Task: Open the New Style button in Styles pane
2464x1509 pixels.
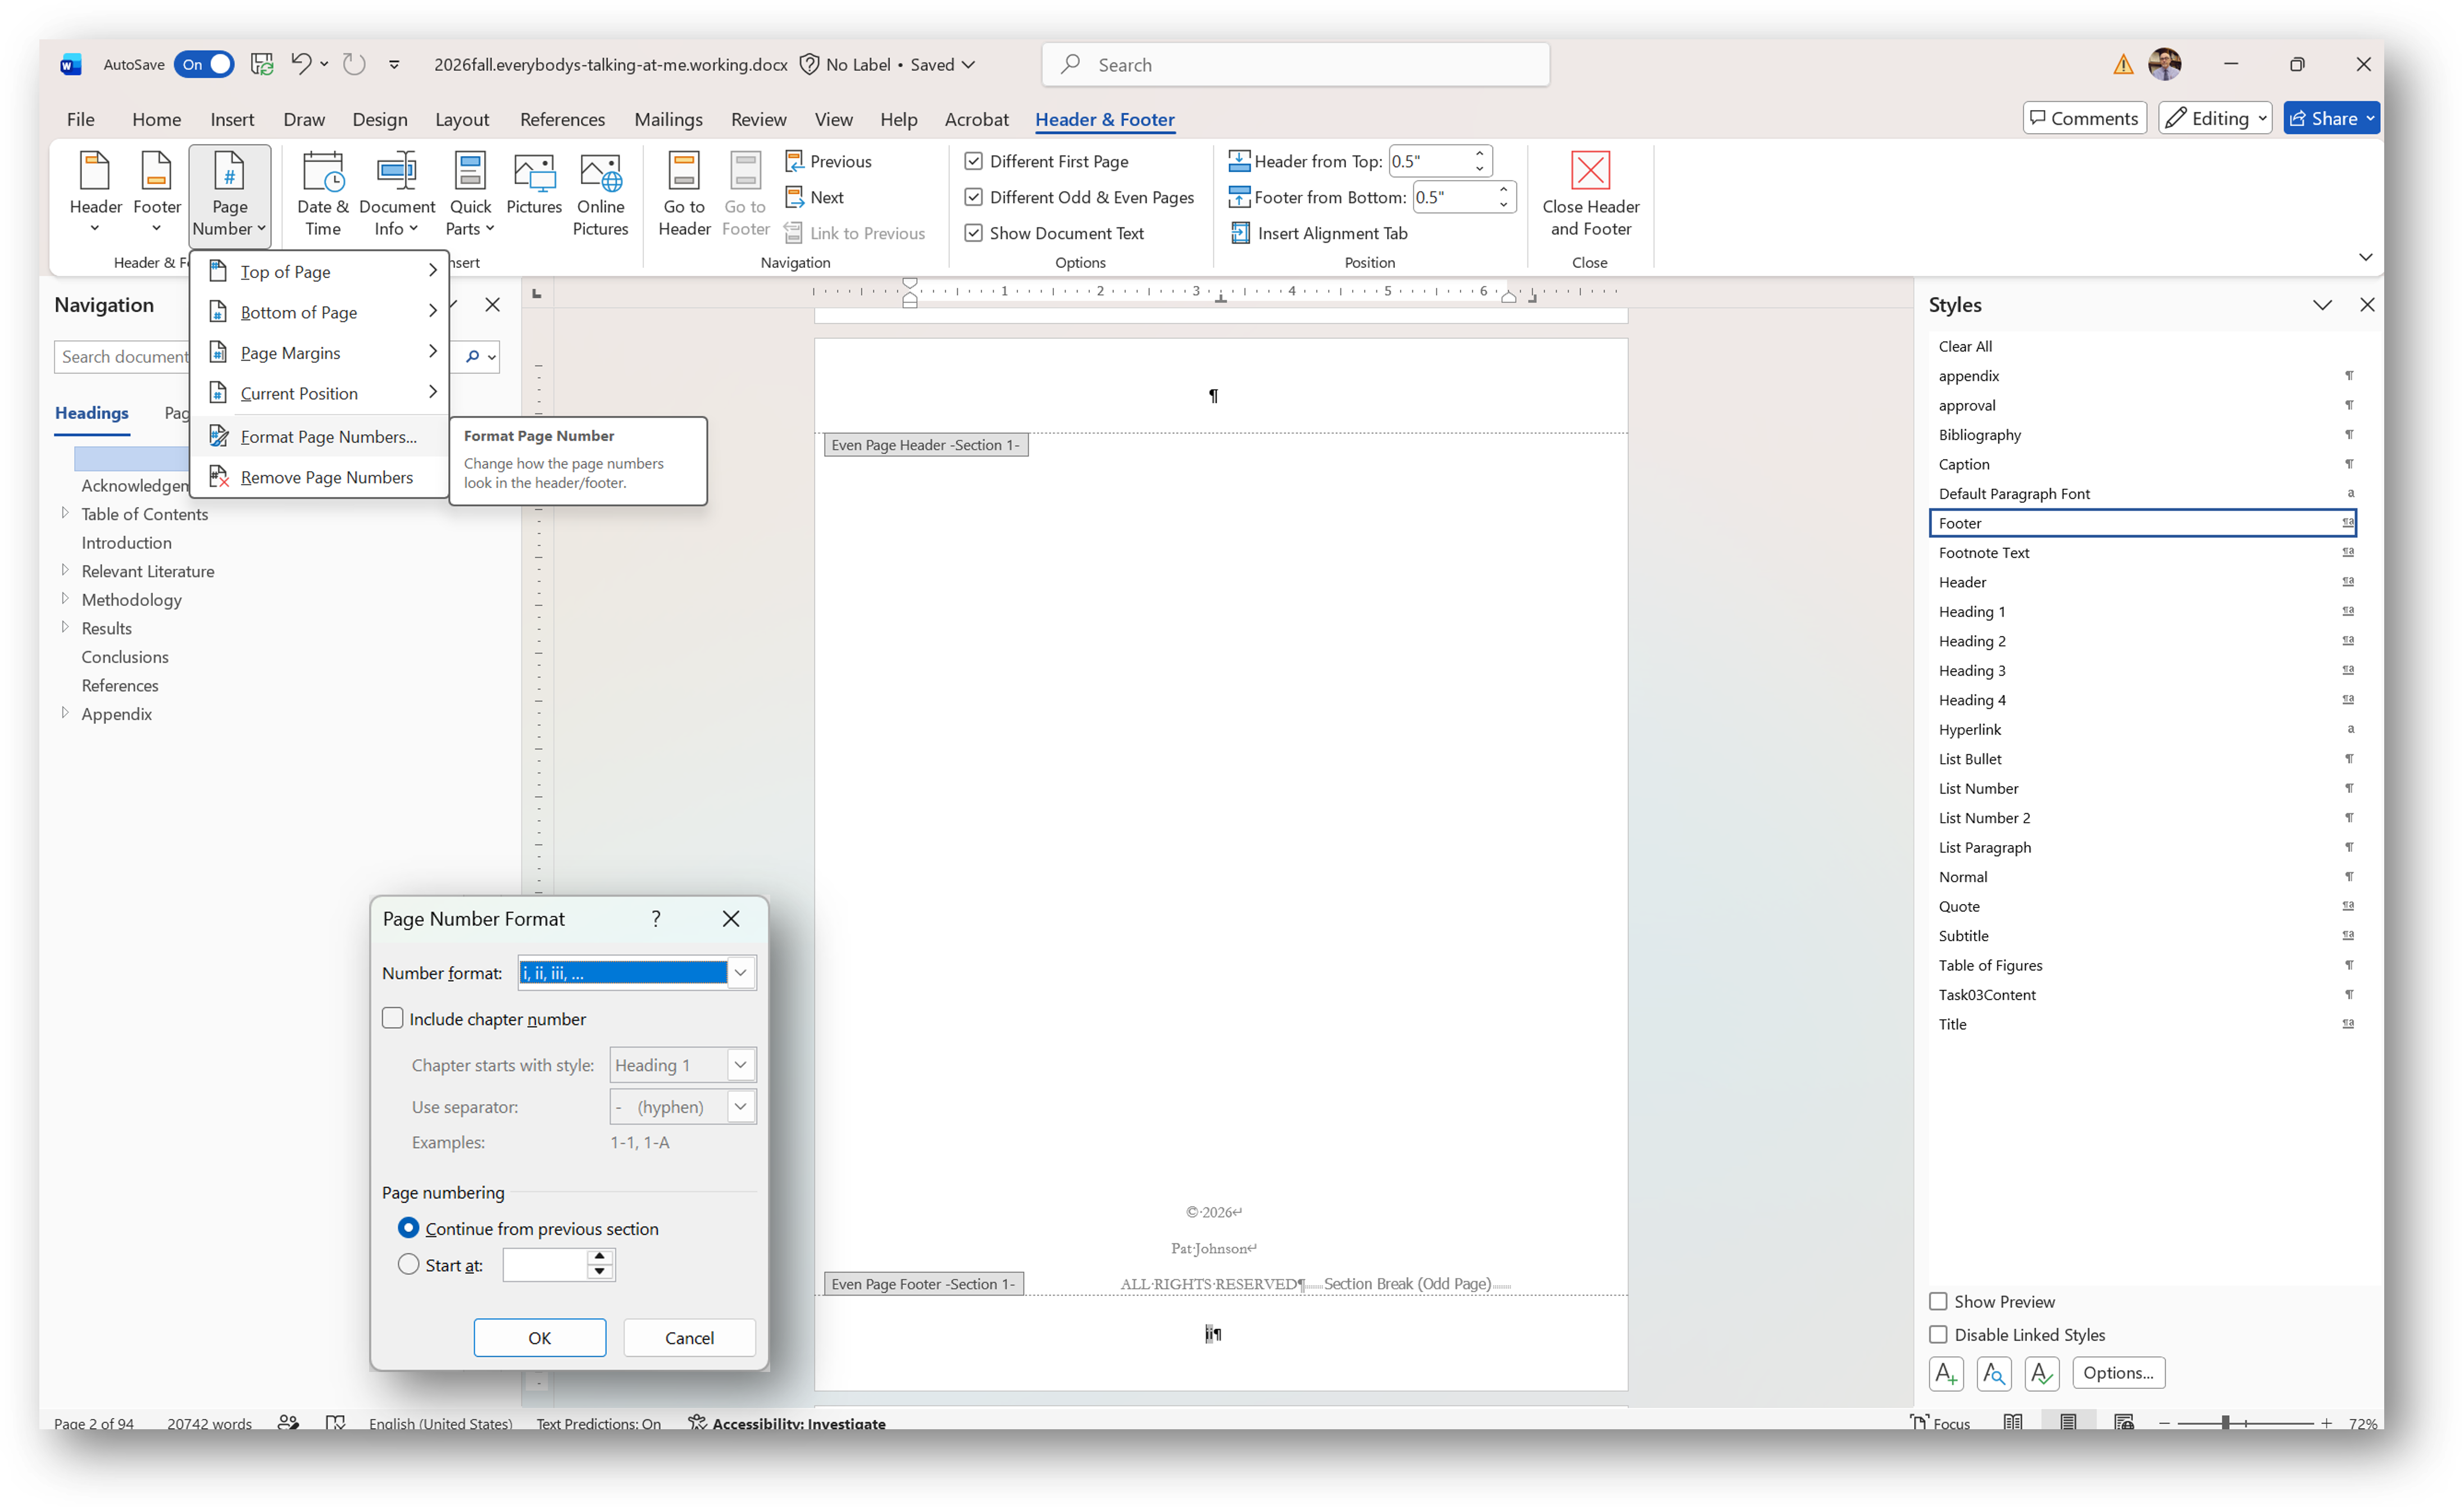Action: [x=1945, y=1373]
